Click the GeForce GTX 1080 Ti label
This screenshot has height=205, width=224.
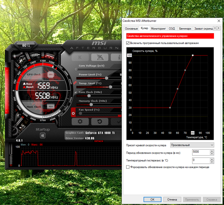point(100,133)
